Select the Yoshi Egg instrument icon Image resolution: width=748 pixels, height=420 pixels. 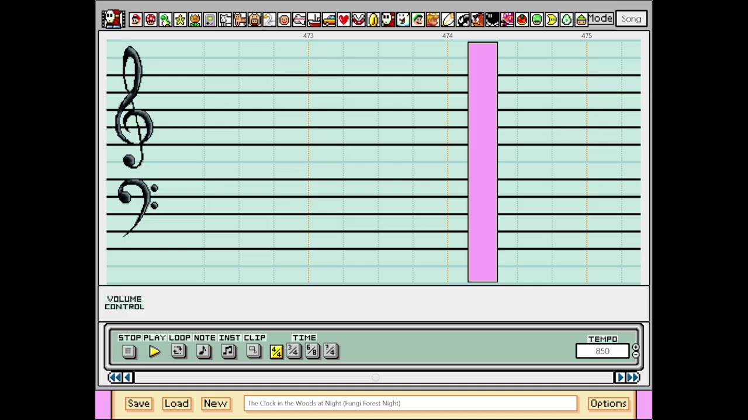tap(566, 19)
